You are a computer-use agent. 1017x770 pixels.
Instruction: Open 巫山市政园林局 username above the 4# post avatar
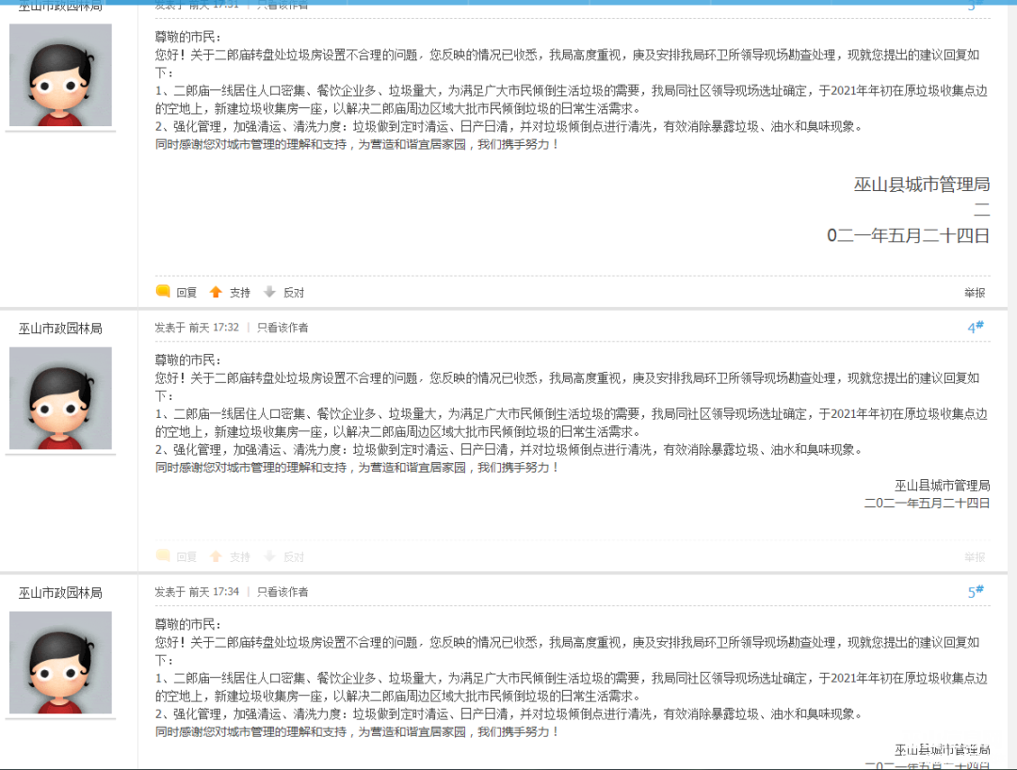click(60, 329)
